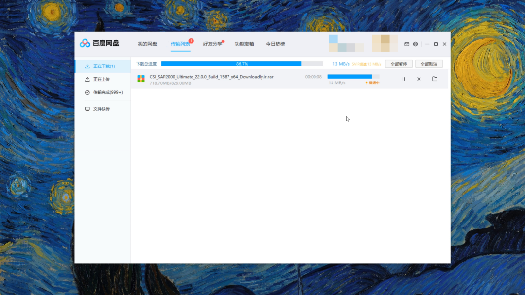Click the overall download progress bar at 86.7%
This screenshot has width=525, height=295.
(242, 64)
